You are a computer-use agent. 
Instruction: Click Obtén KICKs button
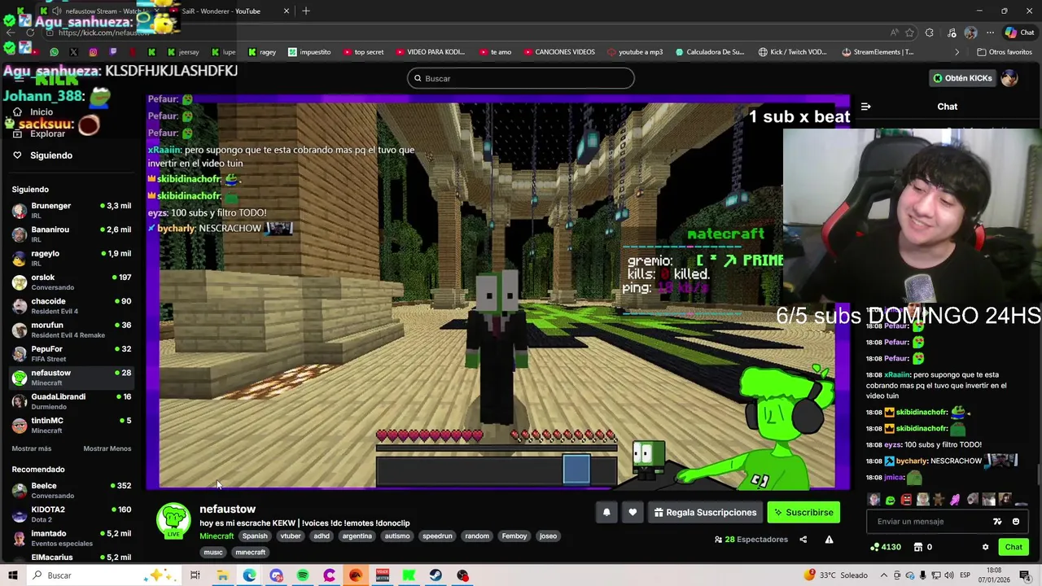(962, 78)
